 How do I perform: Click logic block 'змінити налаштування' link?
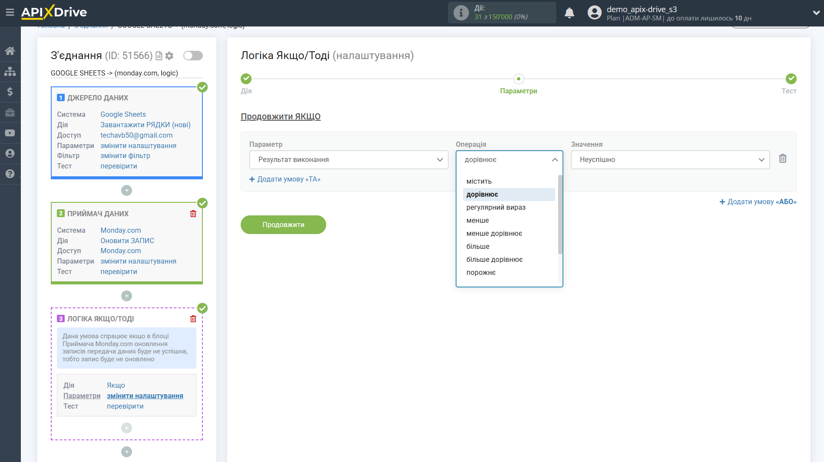(x=145, y=396)
